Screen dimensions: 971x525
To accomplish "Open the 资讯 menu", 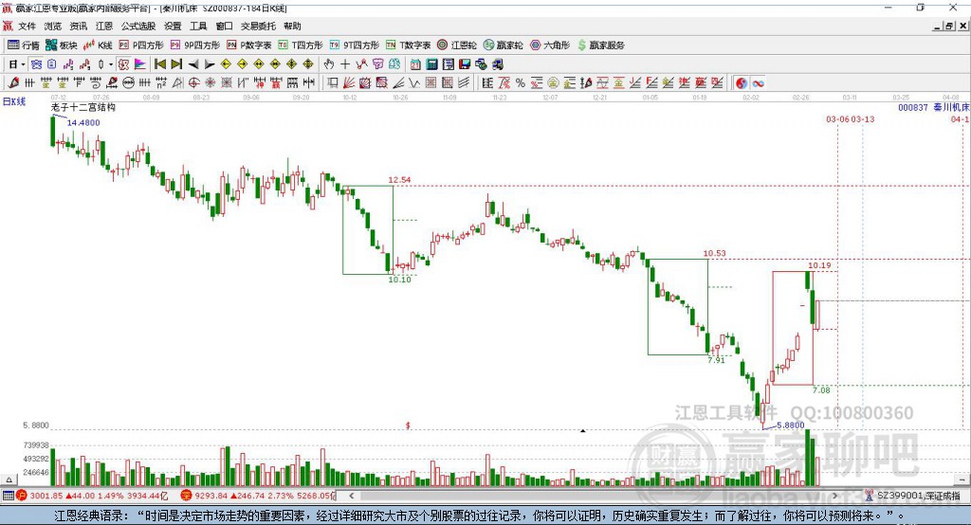I will click(78, 26).
